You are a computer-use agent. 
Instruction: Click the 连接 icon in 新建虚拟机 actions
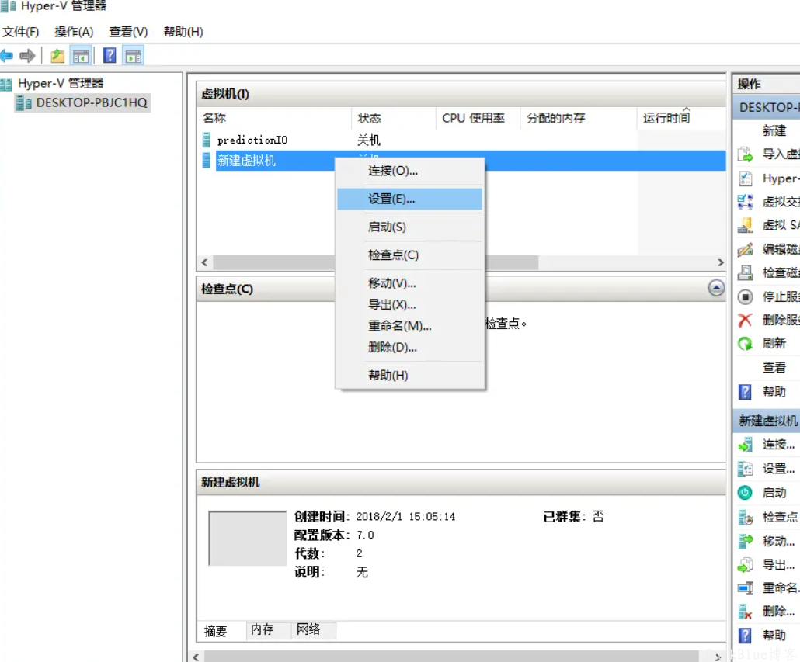point(746,445)
